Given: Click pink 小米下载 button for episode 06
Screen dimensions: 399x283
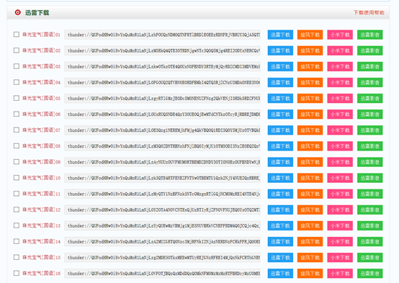Looking at the screenshot, I should (340, 114).
